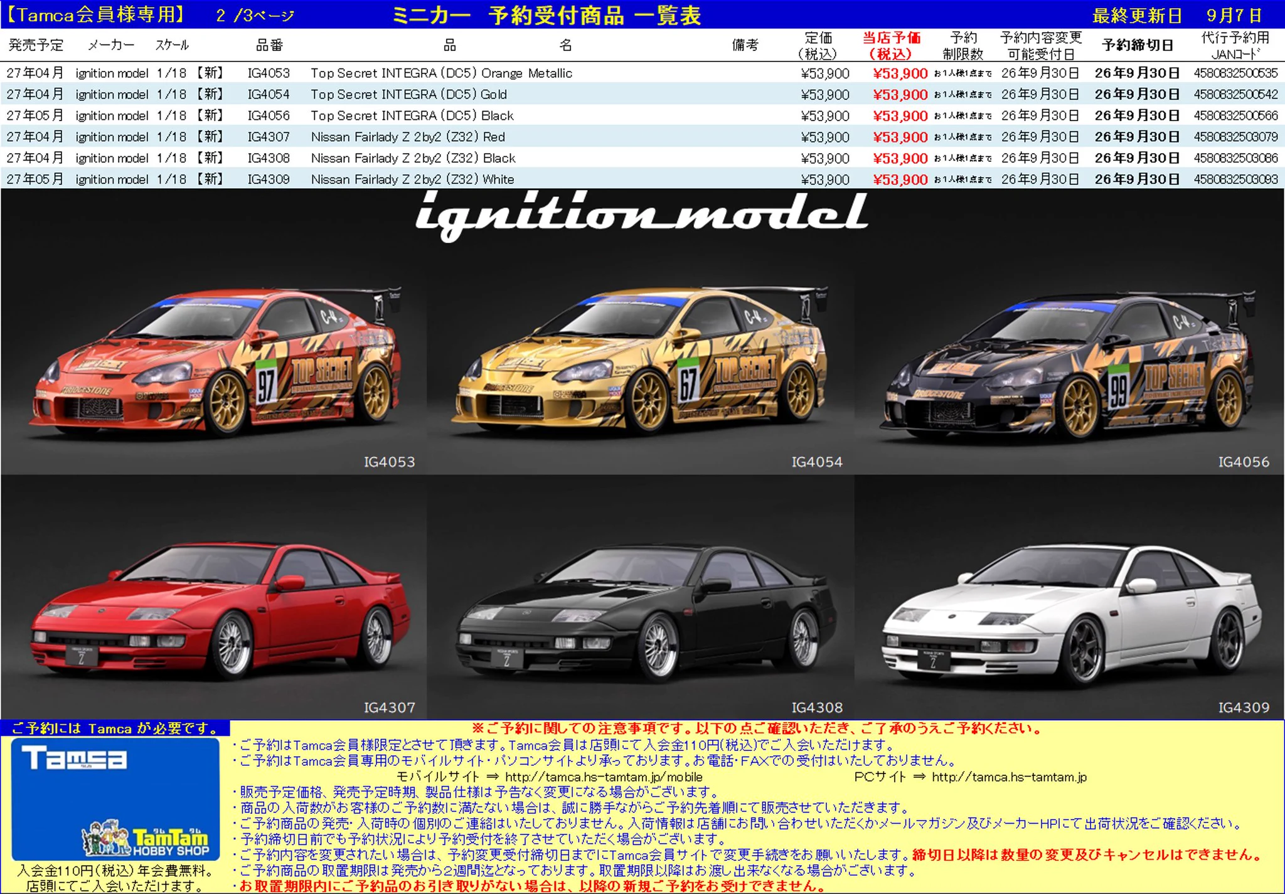The image size is (1285, 894).
Task: Click JAN code 4580832500535
Action: (x=1235, y=73)
